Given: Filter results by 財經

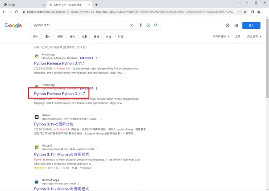Looking at the screenshot, I should pyautogui.click(x=121, y=36).
